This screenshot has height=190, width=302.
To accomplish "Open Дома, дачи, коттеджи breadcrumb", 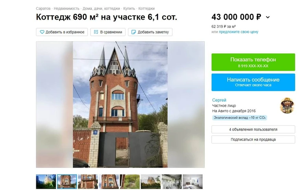I will (x=101, y=9).
